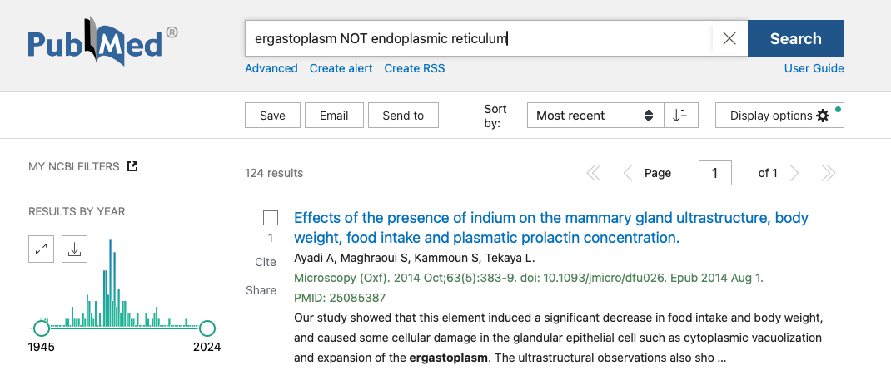
Task: Click the 1945 start year slider handle
Action: 41,328
